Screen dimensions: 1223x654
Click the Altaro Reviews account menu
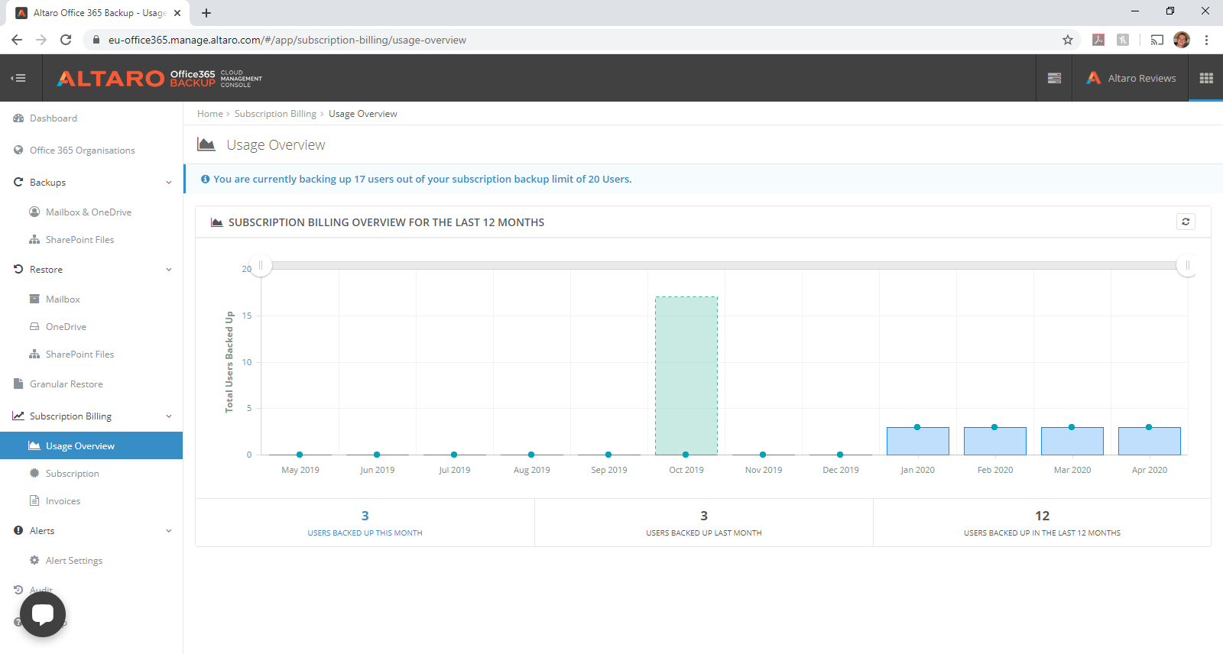coord(1131,78)
